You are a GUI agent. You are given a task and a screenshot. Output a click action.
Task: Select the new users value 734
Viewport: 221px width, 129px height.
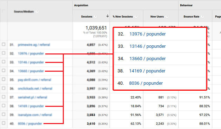tap(161, 106)
